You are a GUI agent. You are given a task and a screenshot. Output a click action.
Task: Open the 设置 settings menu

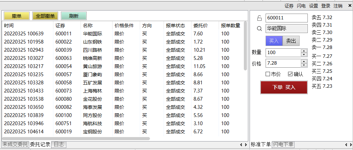click(313, 6)
